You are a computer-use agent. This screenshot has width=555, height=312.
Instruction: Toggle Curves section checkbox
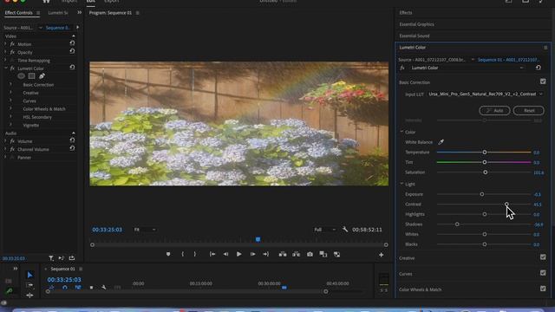(x=543, y=273)
